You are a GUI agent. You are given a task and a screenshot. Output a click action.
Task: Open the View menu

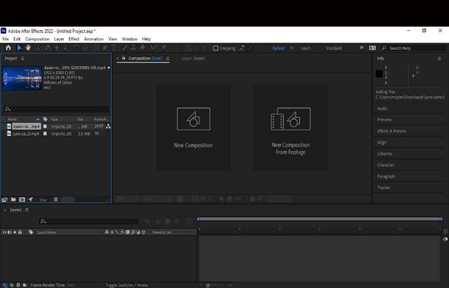[112, 39]
